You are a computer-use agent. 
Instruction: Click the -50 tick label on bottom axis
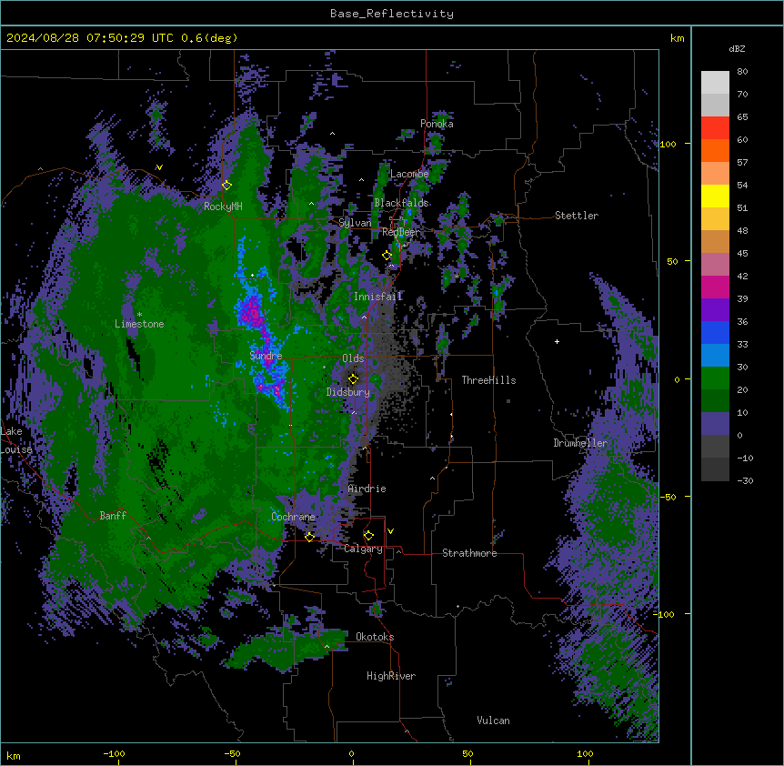pyautogui.click(x=232, y=753)
